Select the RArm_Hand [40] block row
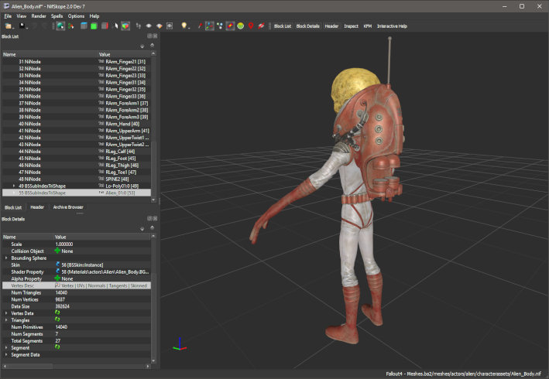Viewport: 549px width, 379px height. click(77, 124)
